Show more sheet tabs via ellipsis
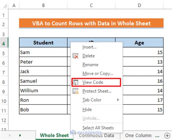The height and width of the screenshot is (140, 172). 157,136
